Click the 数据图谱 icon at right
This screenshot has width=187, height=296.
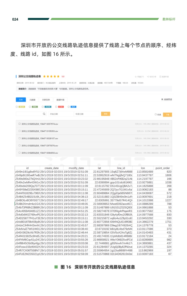tap(162, 99)
